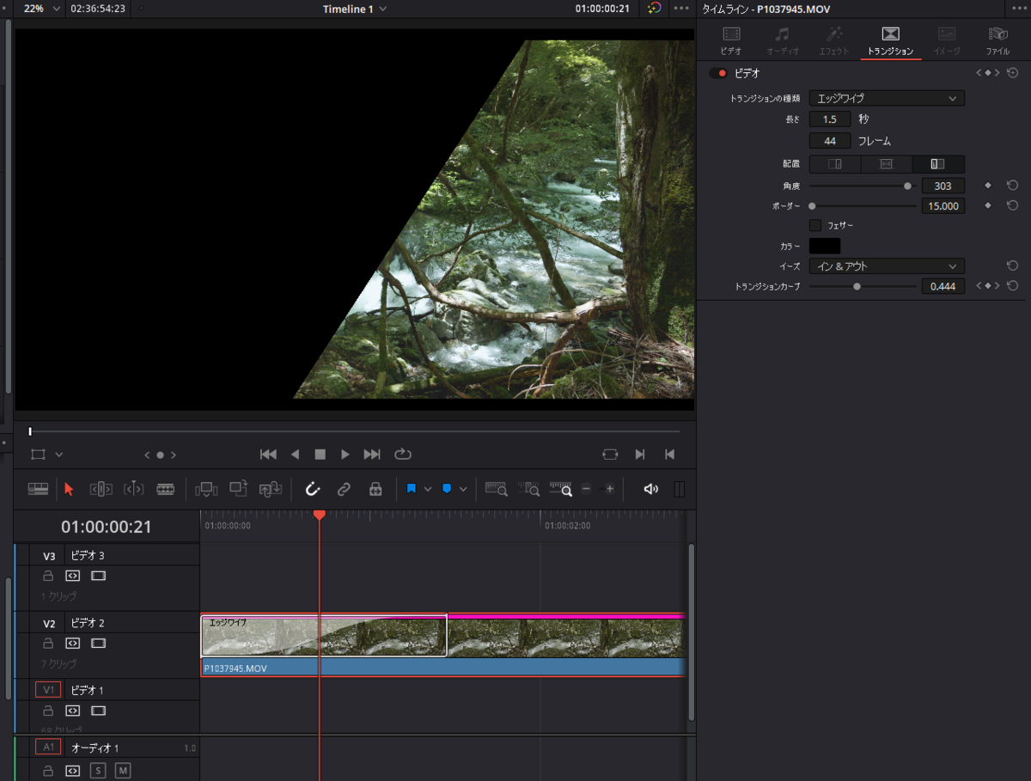1031x781 pixels.
Task: Click the duration seconds field showing 1.5
Action: pos(830,119)
